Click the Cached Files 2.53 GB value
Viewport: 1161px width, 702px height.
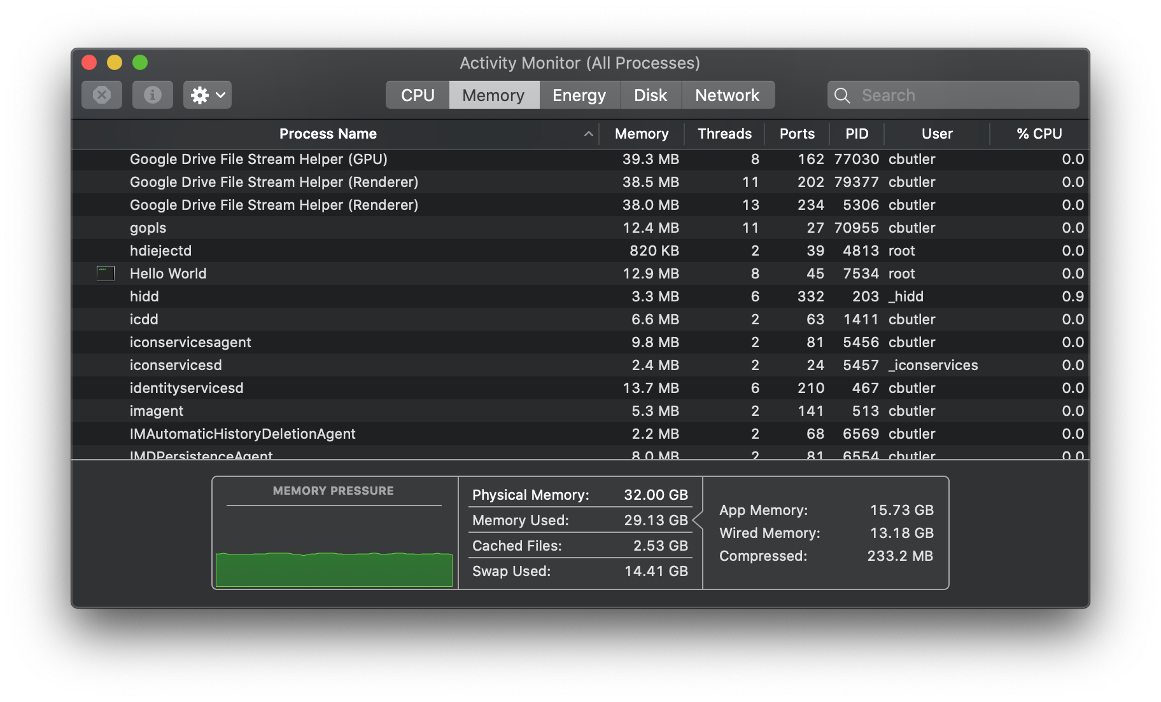[660, 546]
